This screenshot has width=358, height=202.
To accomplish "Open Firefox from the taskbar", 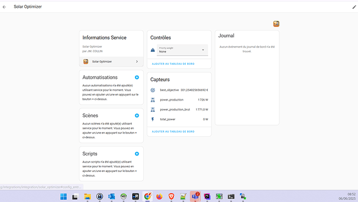I will (x=159, y=196).
